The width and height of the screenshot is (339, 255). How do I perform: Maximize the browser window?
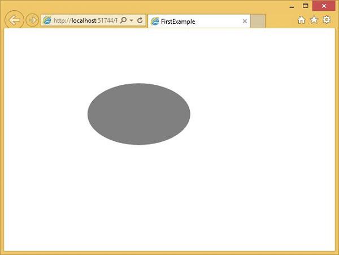(x=305, y=6)
